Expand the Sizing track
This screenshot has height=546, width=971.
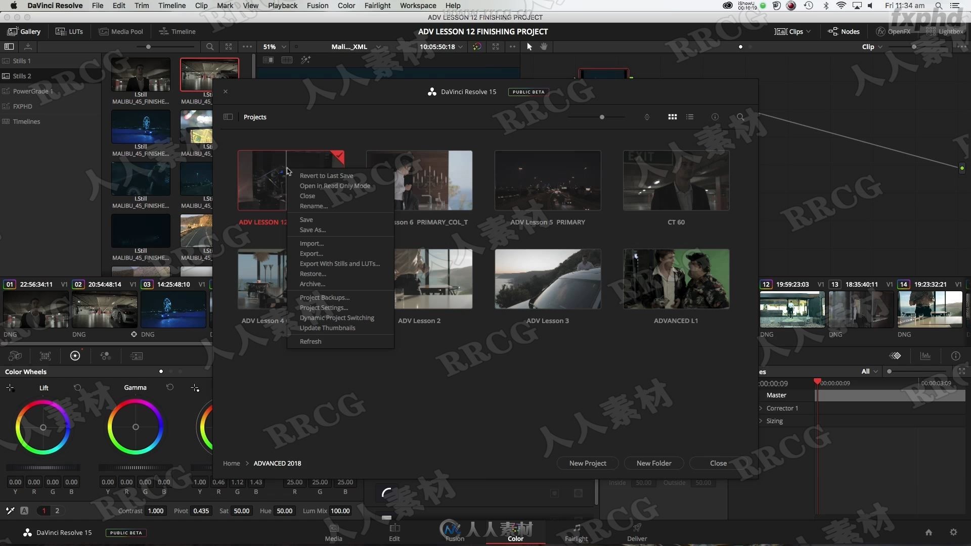pyautogui.click(x=761, y=421)
